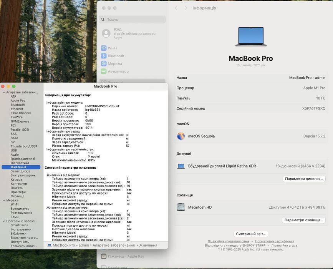The height and width of the screenshot is (269, 333).
Task: Select Зчитувач карток item
Action: [x=23, y=175]
